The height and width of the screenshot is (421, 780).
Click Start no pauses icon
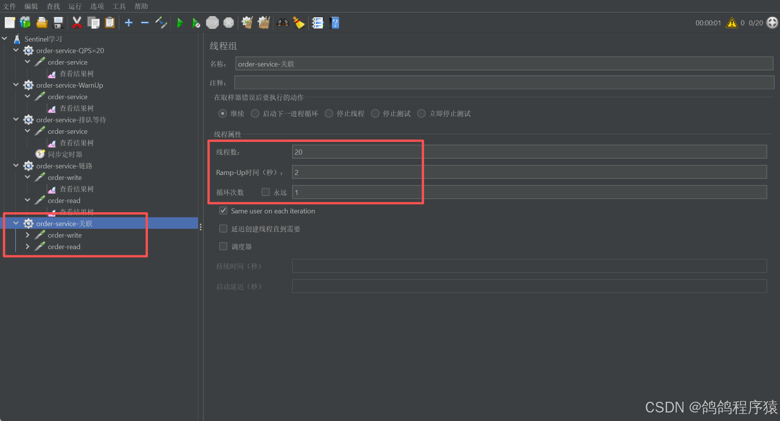(196, 23)
